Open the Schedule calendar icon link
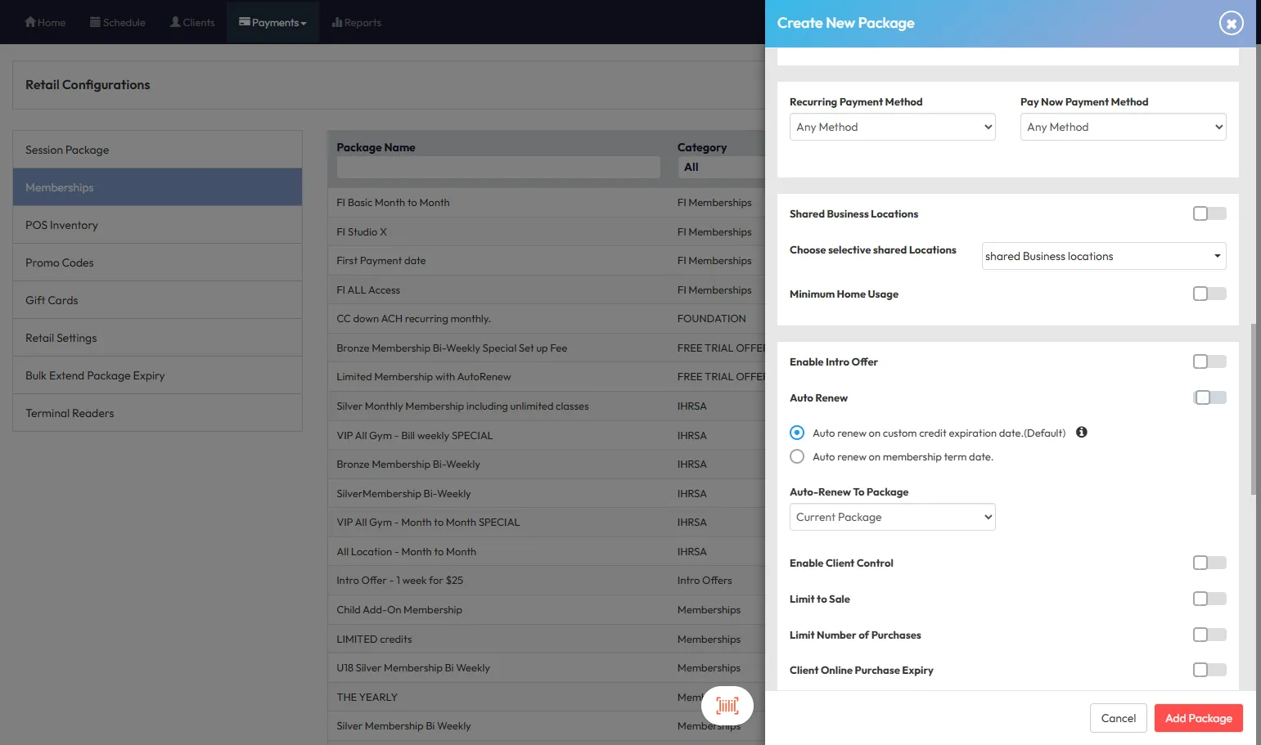 95,22
